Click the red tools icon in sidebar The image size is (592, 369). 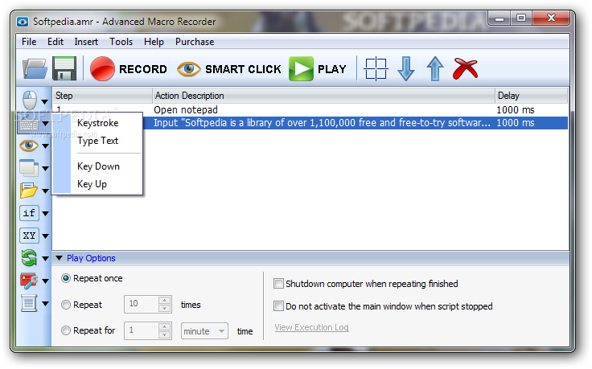29,281
